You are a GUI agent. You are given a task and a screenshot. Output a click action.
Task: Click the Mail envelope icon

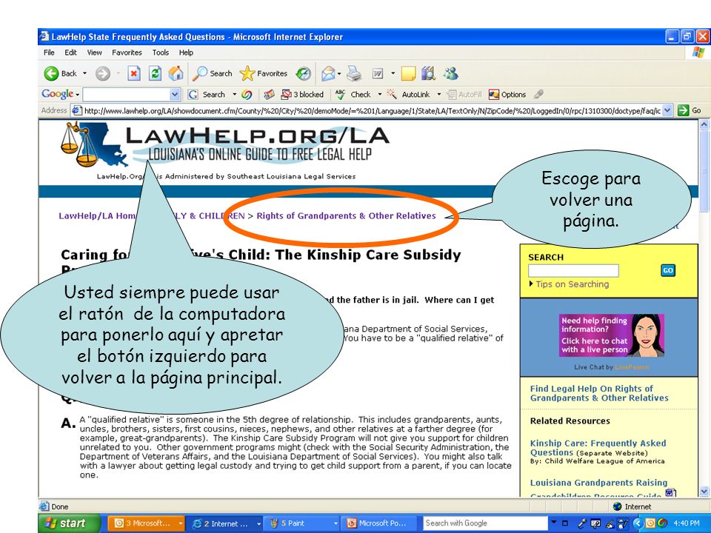328,73
